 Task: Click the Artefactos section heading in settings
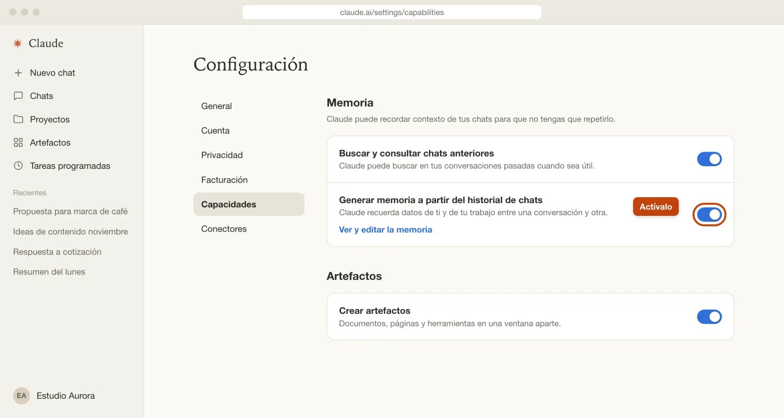(354, 276)
